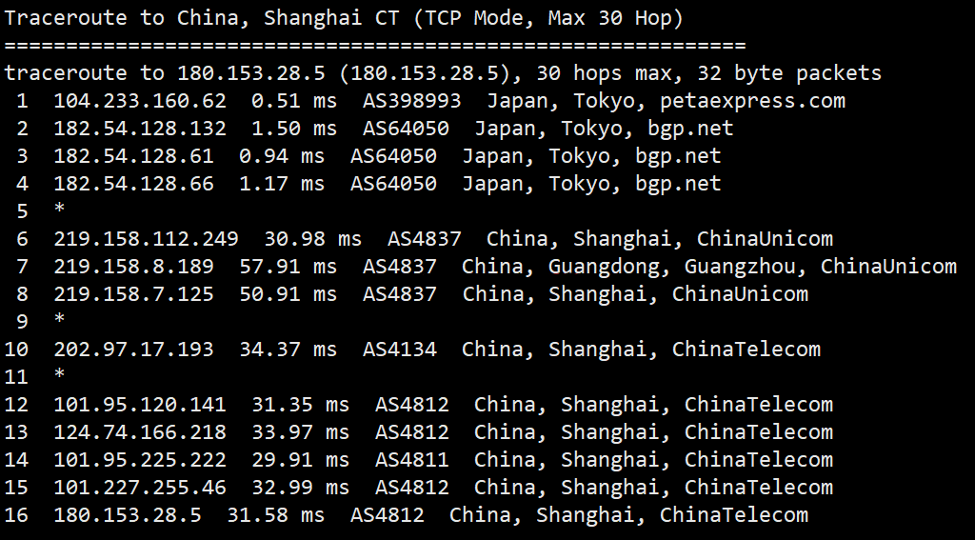975x540 pixels.
Task: Click the asterisk on hop 5
Action: (x=59, y=209)
